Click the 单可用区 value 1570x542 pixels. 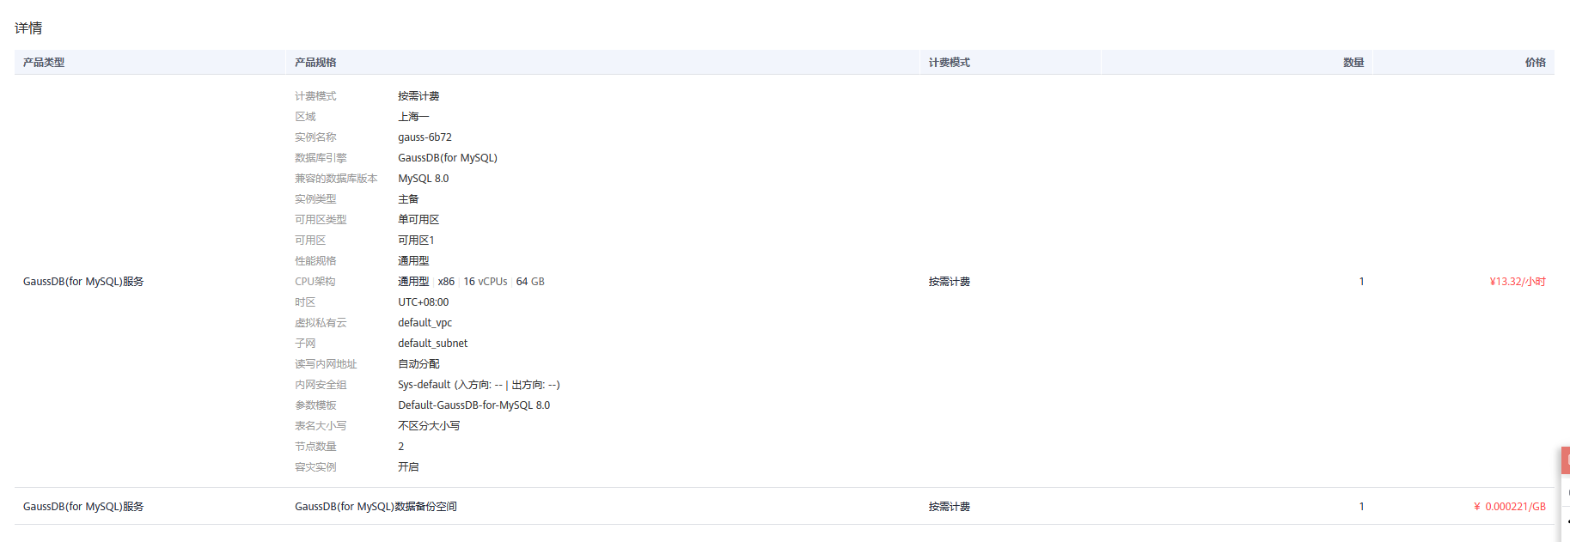point(418,220)
